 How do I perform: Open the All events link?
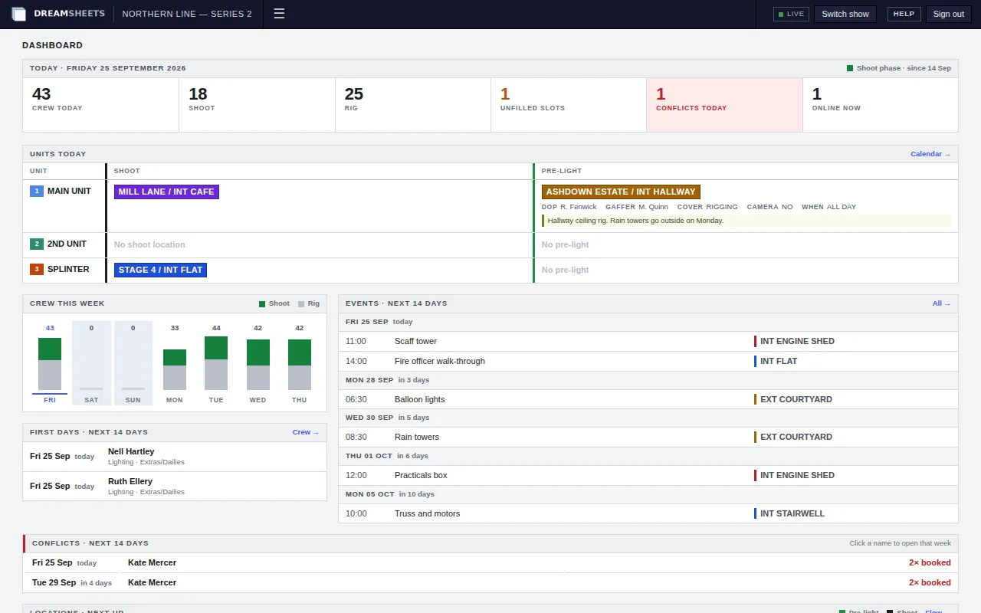pos(941,303)
